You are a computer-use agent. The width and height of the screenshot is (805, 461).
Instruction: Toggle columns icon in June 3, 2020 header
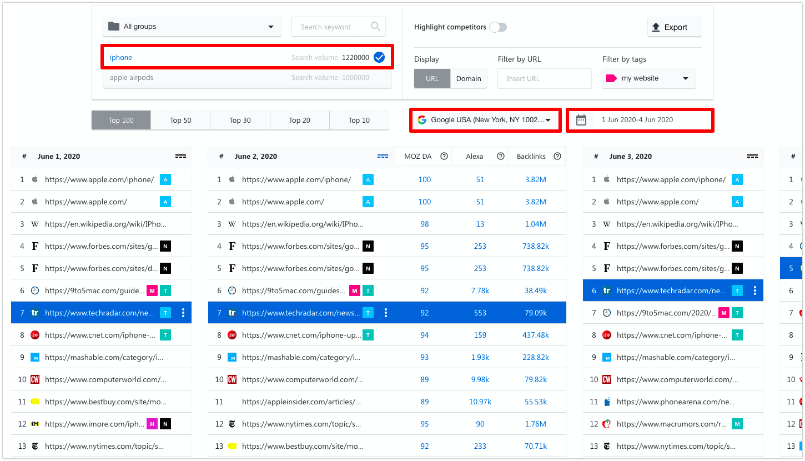(x=752, y=157)
